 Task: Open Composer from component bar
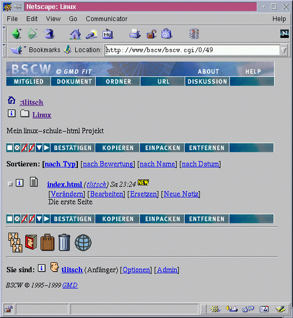click(x=281, y=309)
